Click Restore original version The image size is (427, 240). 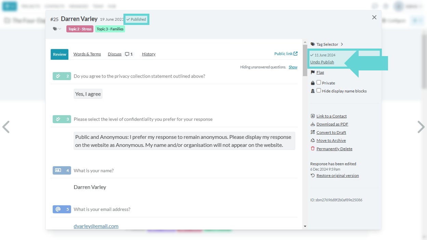pyautogui.click(x=338, y=175)
